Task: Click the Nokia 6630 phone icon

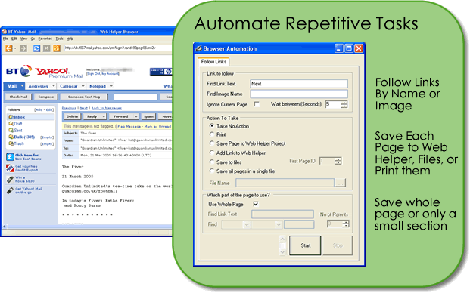Action: click(10, 179)
